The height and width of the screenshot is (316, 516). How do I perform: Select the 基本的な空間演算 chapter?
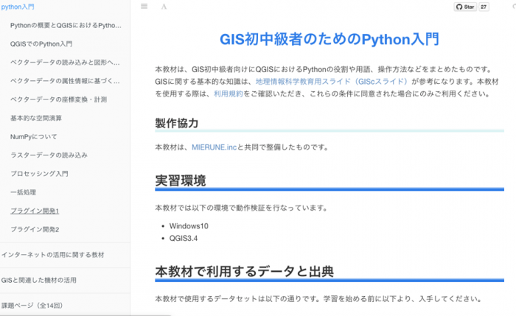click(36, 118)
